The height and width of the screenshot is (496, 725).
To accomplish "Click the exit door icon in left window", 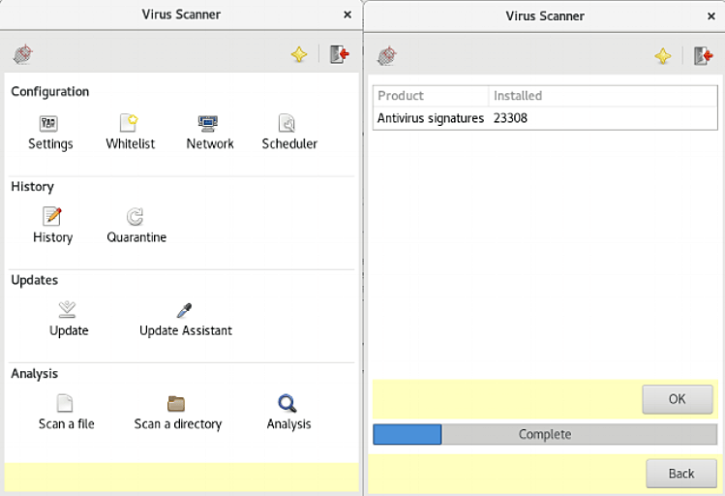I will [x=339, y=54].
